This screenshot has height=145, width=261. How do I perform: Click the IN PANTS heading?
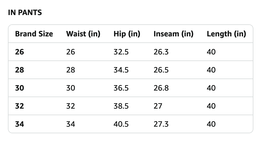coord(25,13)
